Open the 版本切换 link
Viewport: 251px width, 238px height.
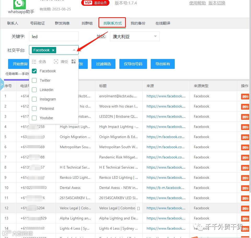tap(217, 3)
